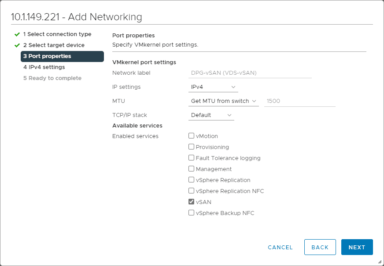Jump to step 4 IPv4 settings

point(44,67)
